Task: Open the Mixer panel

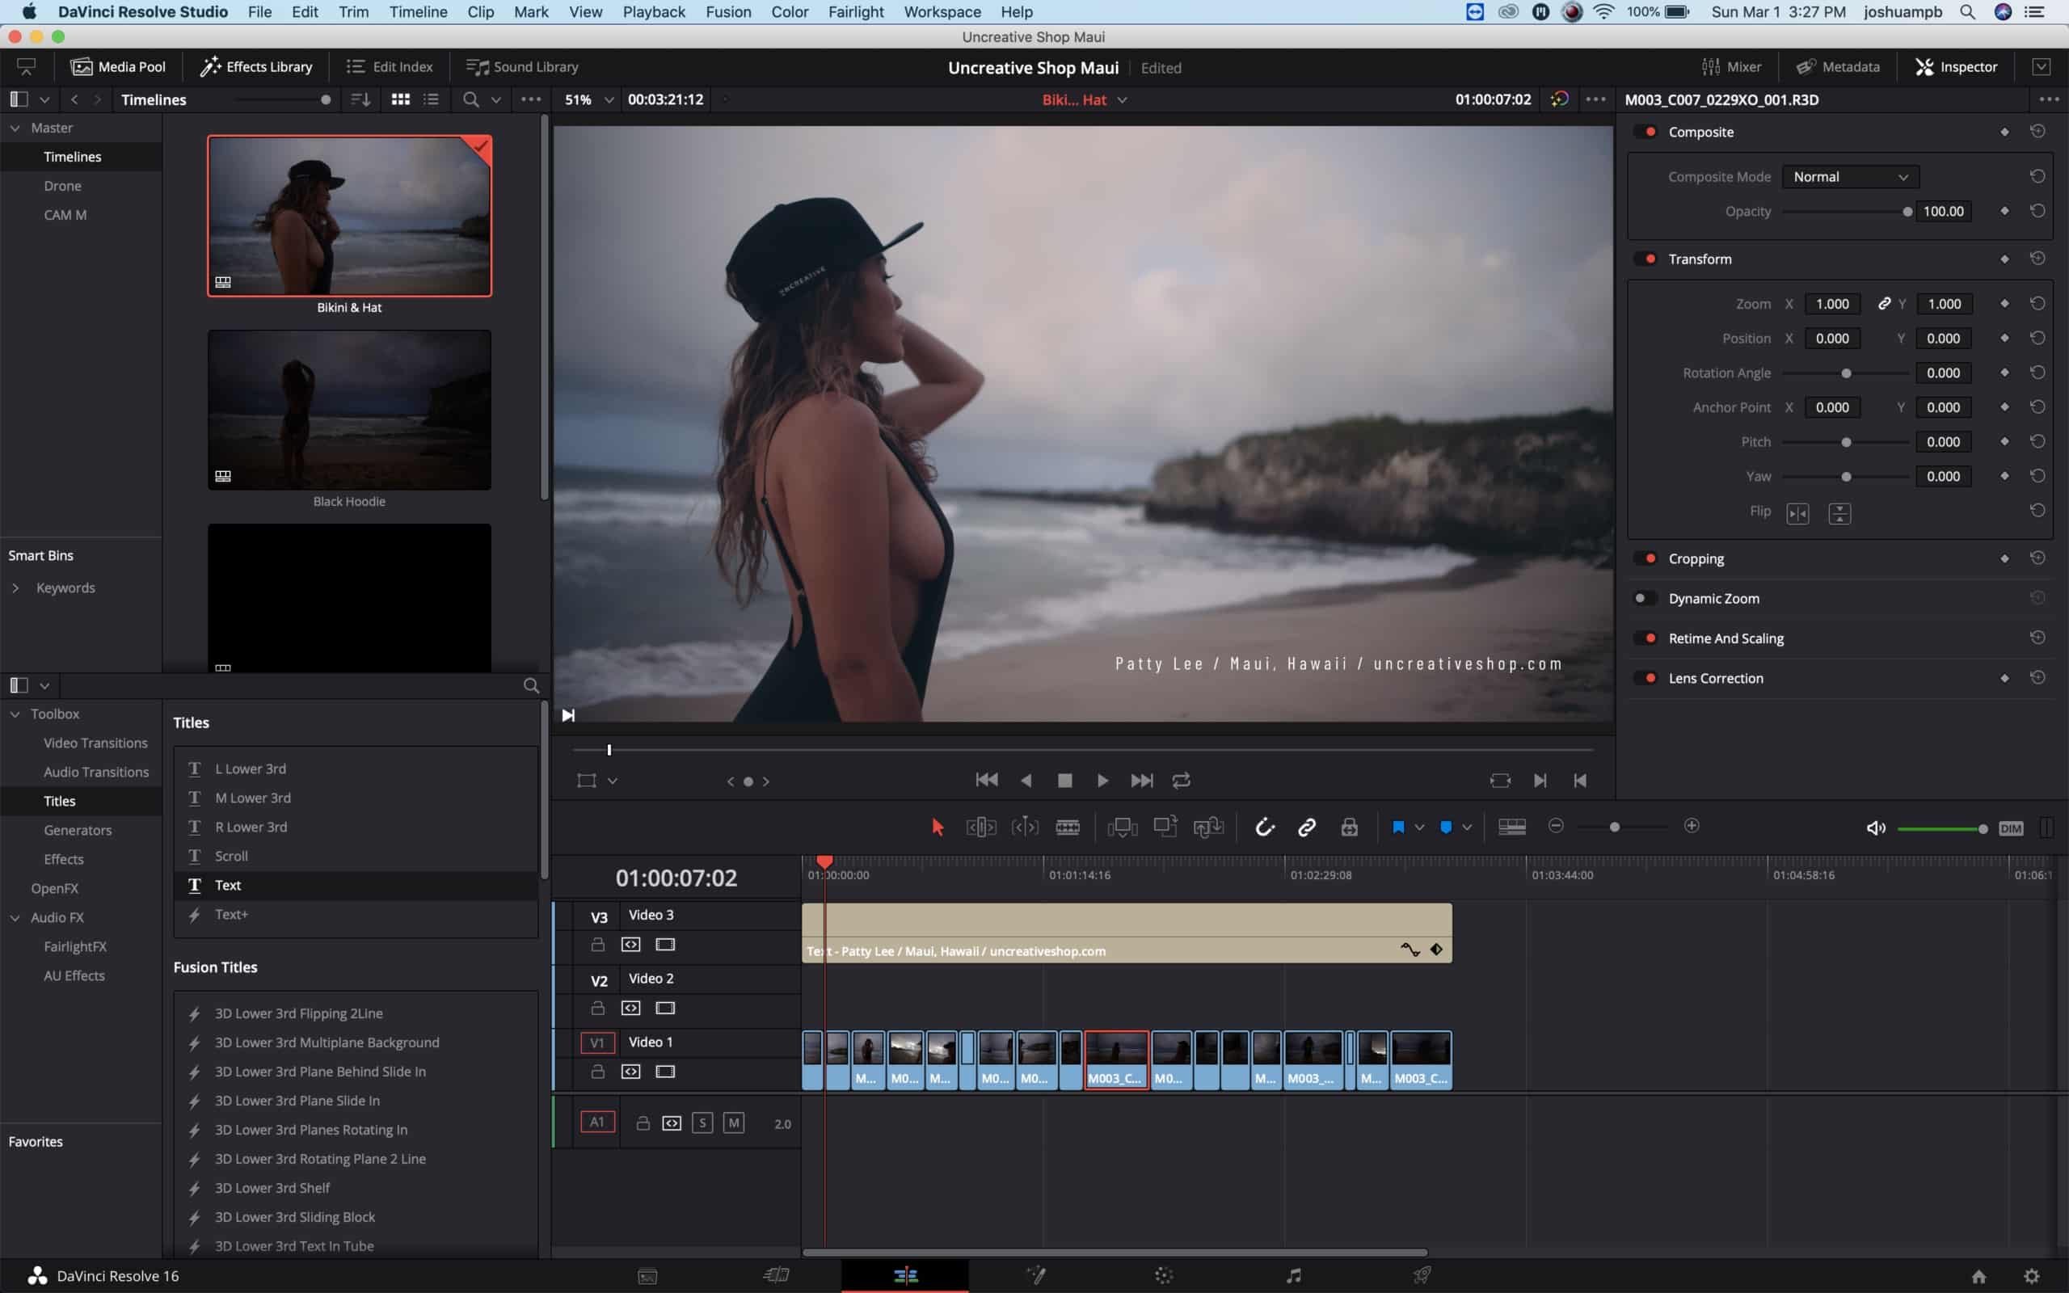Action: pyautogui.click(x=1731, y=67)
